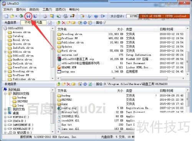Expand the 桌面 tree node
The height and width of the screenshot is (141, 192).
coord(5,113)
